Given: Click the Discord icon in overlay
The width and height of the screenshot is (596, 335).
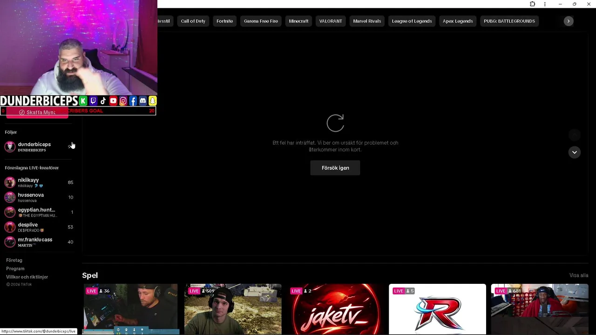Looking at the screenshot, I should tap(143, 101).
